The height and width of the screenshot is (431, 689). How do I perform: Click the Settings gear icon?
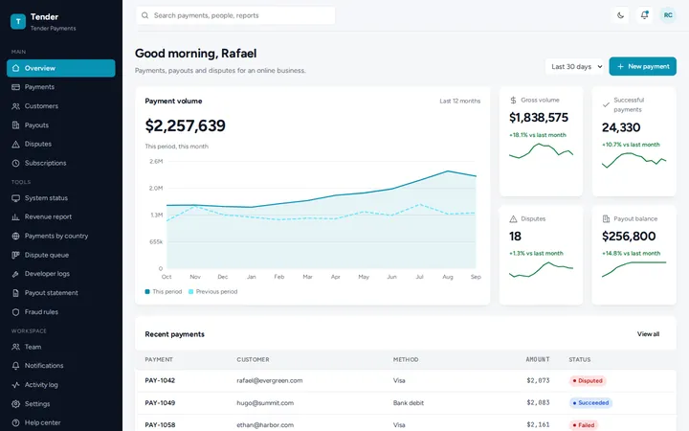tap(16, 404)
